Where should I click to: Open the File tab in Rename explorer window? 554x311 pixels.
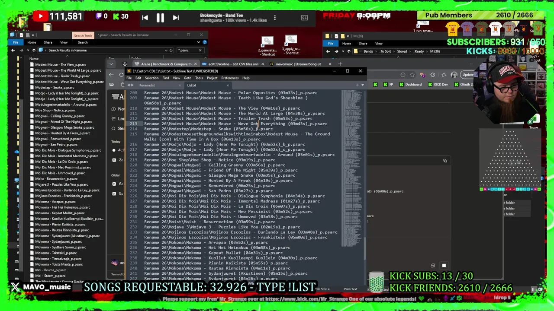(16, 42)
